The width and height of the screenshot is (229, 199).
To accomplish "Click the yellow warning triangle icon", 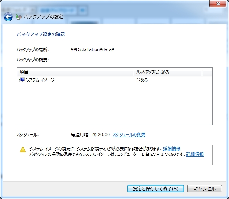I will point(23,149).
